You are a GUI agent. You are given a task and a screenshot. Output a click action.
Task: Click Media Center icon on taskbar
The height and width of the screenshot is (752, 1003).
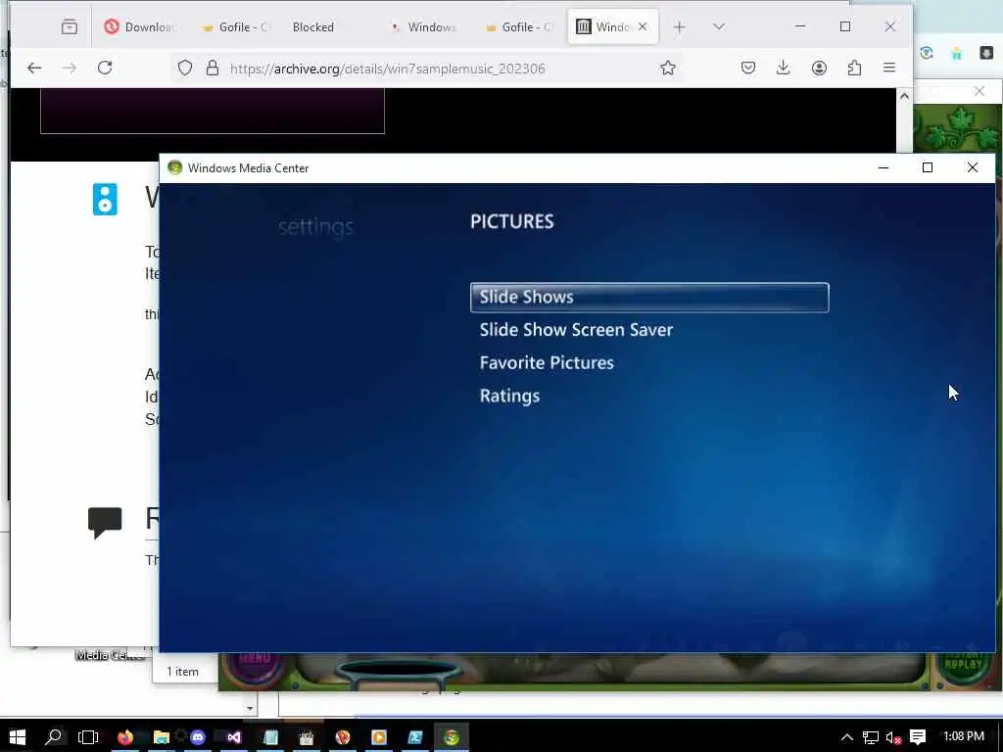[452, 736]
